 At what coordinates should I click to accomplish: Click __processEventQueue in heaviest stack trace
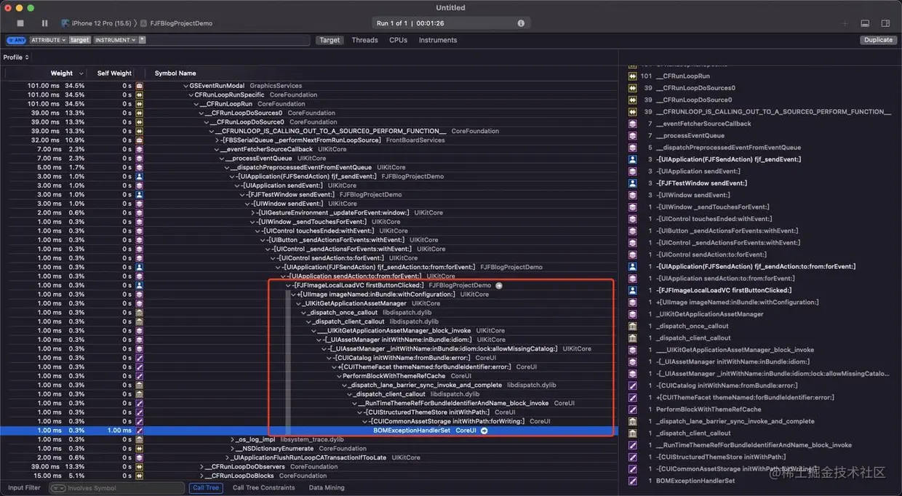coord(690,135)
